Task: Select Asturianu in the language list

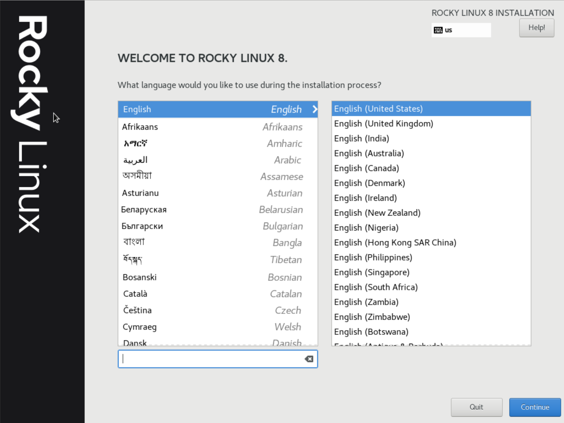Action: [218, 193]
